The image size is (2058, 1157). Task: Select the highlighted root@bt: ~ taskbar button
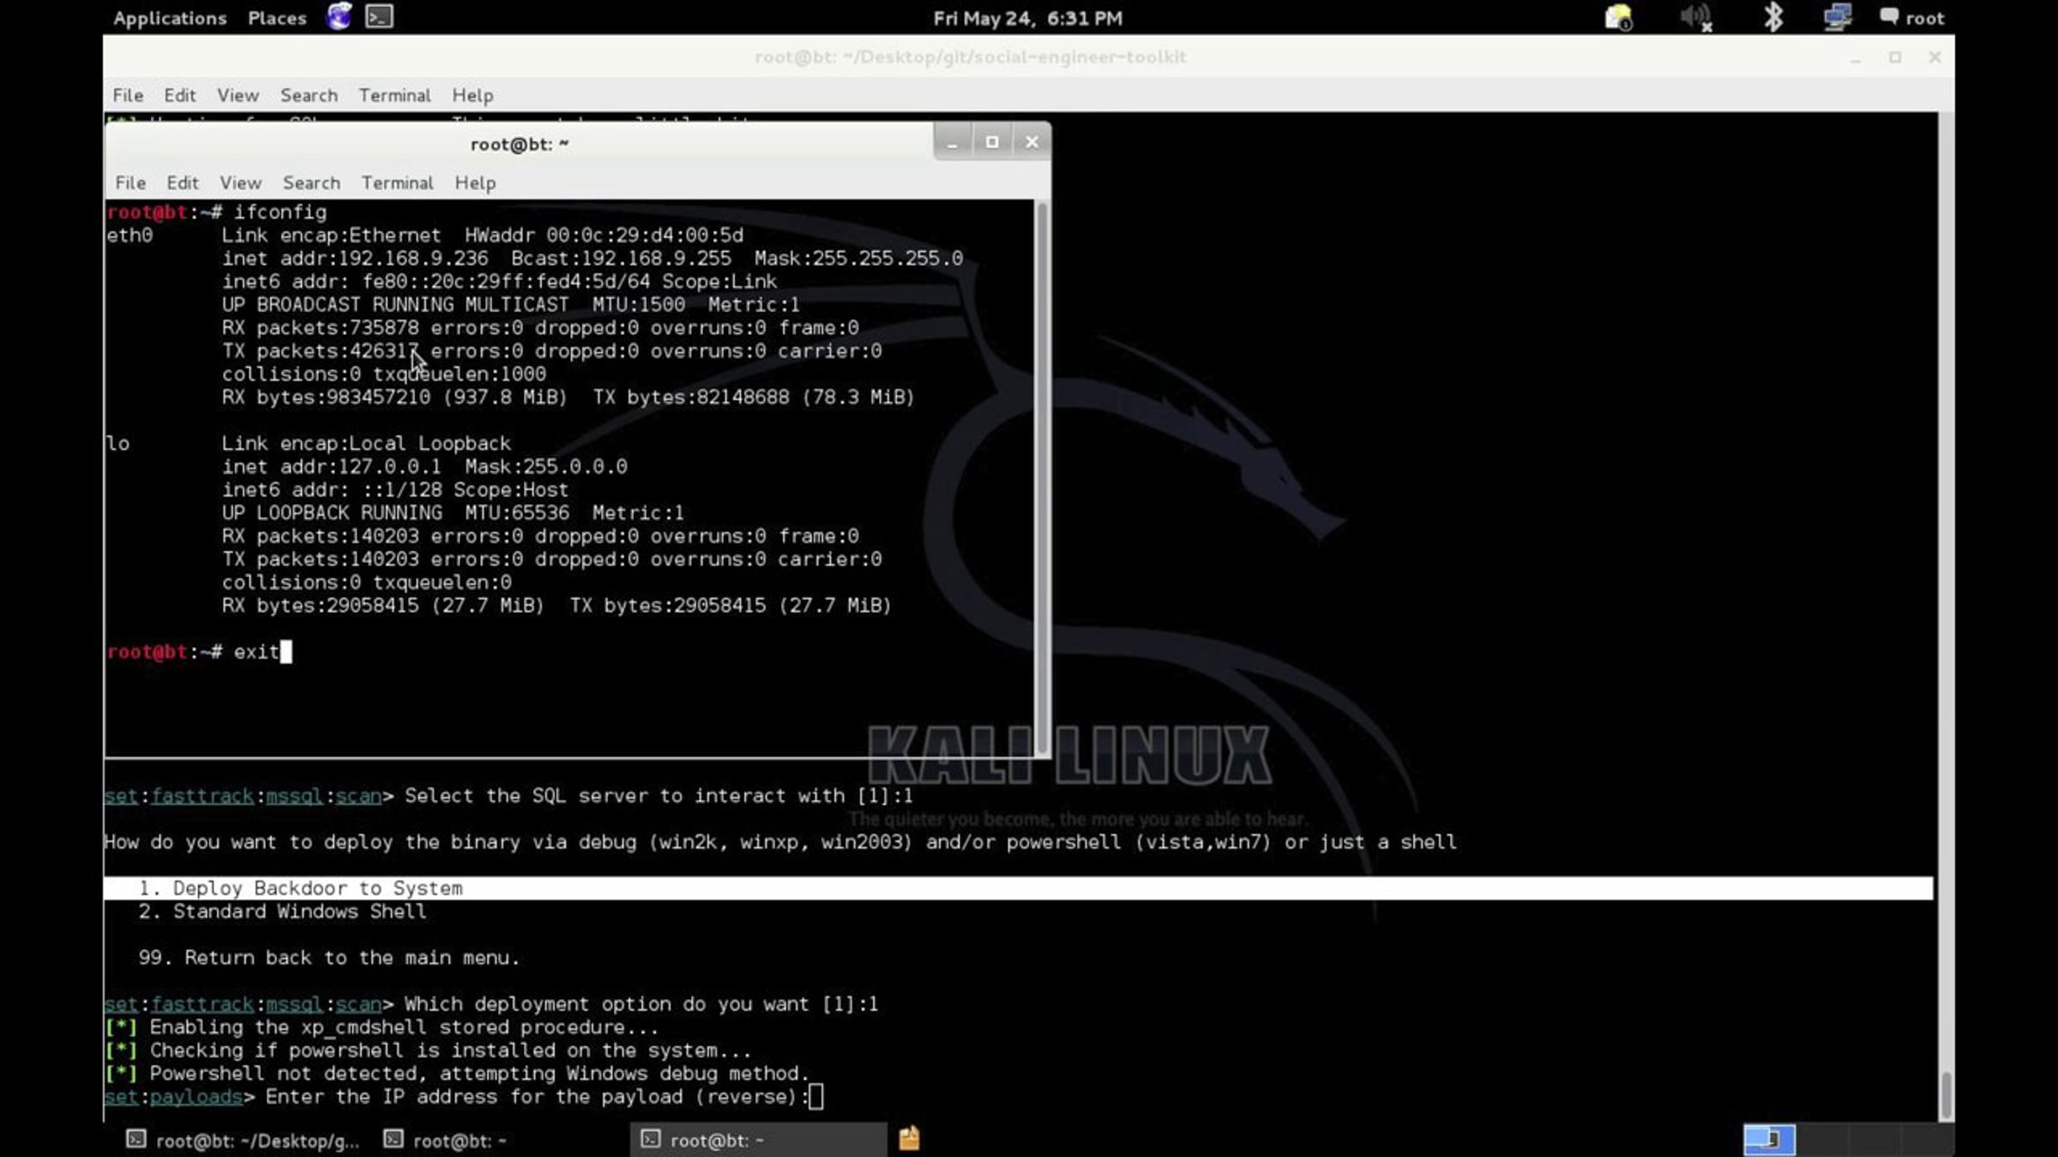click(758, 1140)
